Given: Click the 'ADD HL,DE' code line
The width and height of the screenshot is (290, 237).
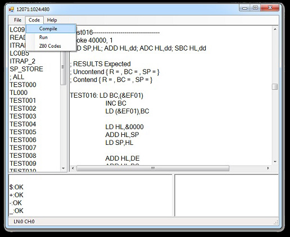Looking at the screenshot, I should (123, 158).
